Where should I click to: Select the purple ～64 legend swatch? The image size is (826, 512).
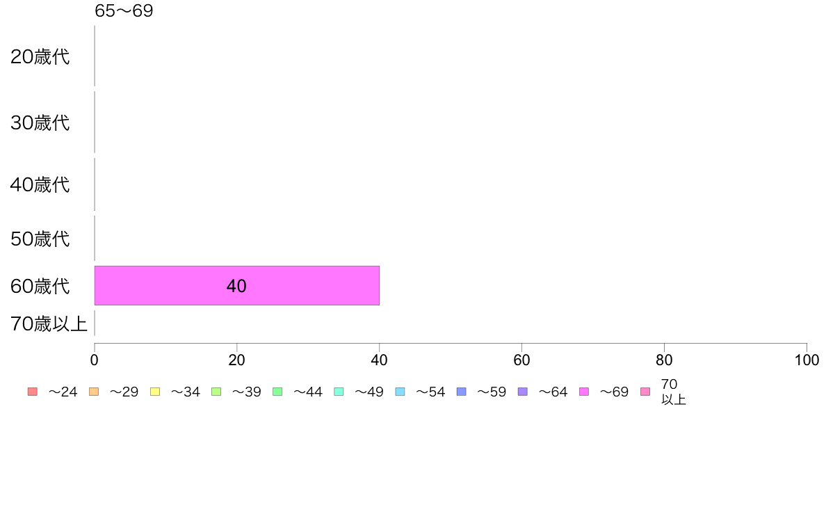click(522, 392)
